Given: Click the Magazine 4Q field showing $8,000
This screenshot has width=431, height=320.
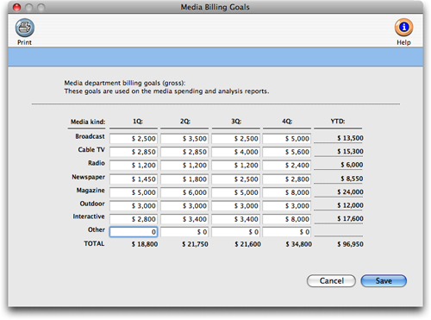Looking at the screenshot, I should pos(287,192).
